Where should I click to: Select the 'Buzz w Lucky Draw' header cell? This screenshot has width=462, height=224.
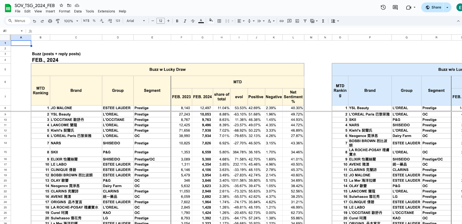167,70
